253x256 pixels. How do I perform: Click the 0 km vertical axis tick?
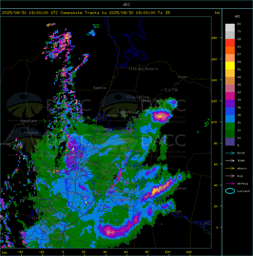tap(217, 227)
